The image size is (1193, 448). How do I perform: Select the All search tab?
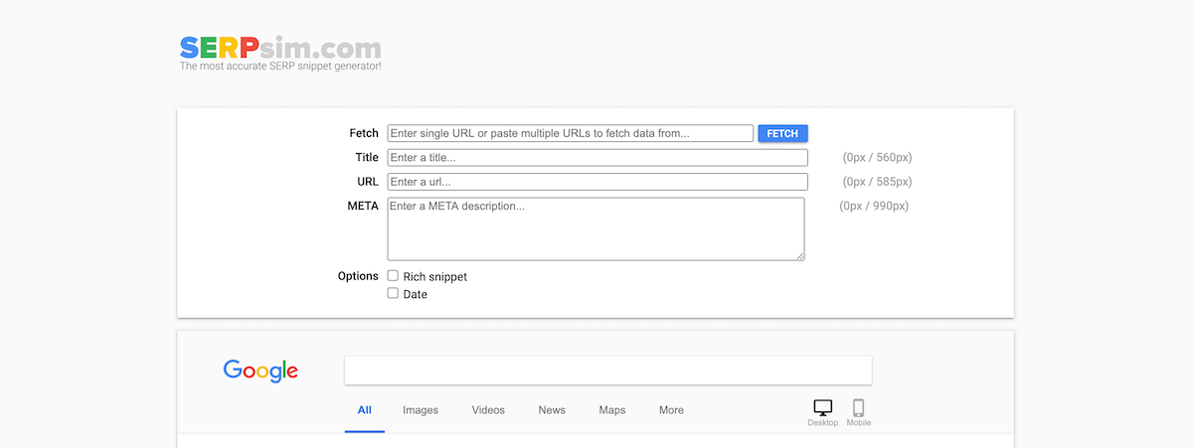[x=365, y=410]
